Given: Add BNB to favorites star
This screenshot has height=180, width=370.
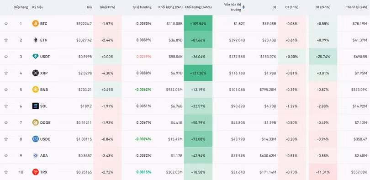Looking at the screenshot, I should coord(6,90).
